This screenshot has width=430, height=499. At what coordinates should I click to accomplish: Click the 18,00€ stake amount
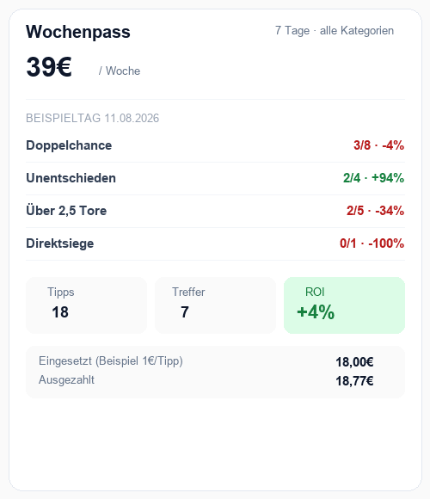(x=354, y=362)
